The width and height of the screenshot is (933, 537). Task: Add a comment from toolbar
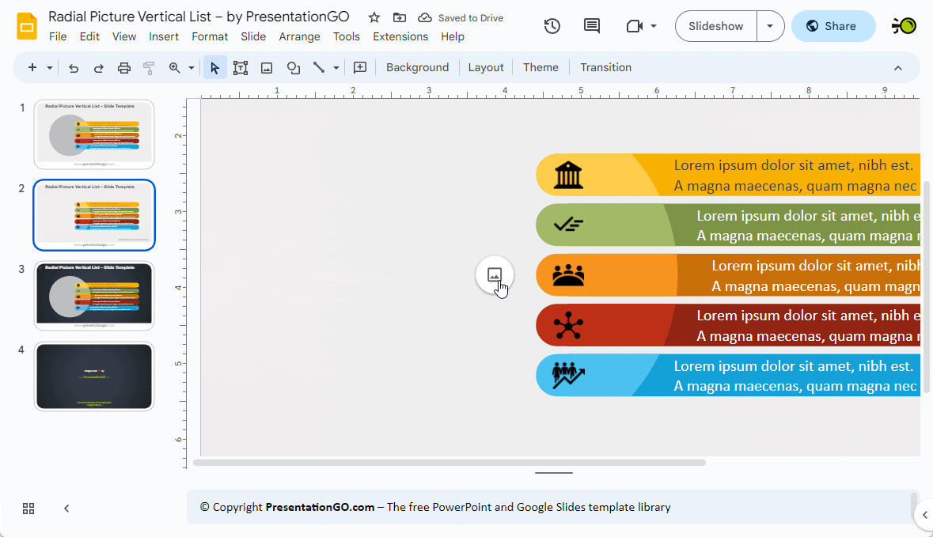point(360,68)
